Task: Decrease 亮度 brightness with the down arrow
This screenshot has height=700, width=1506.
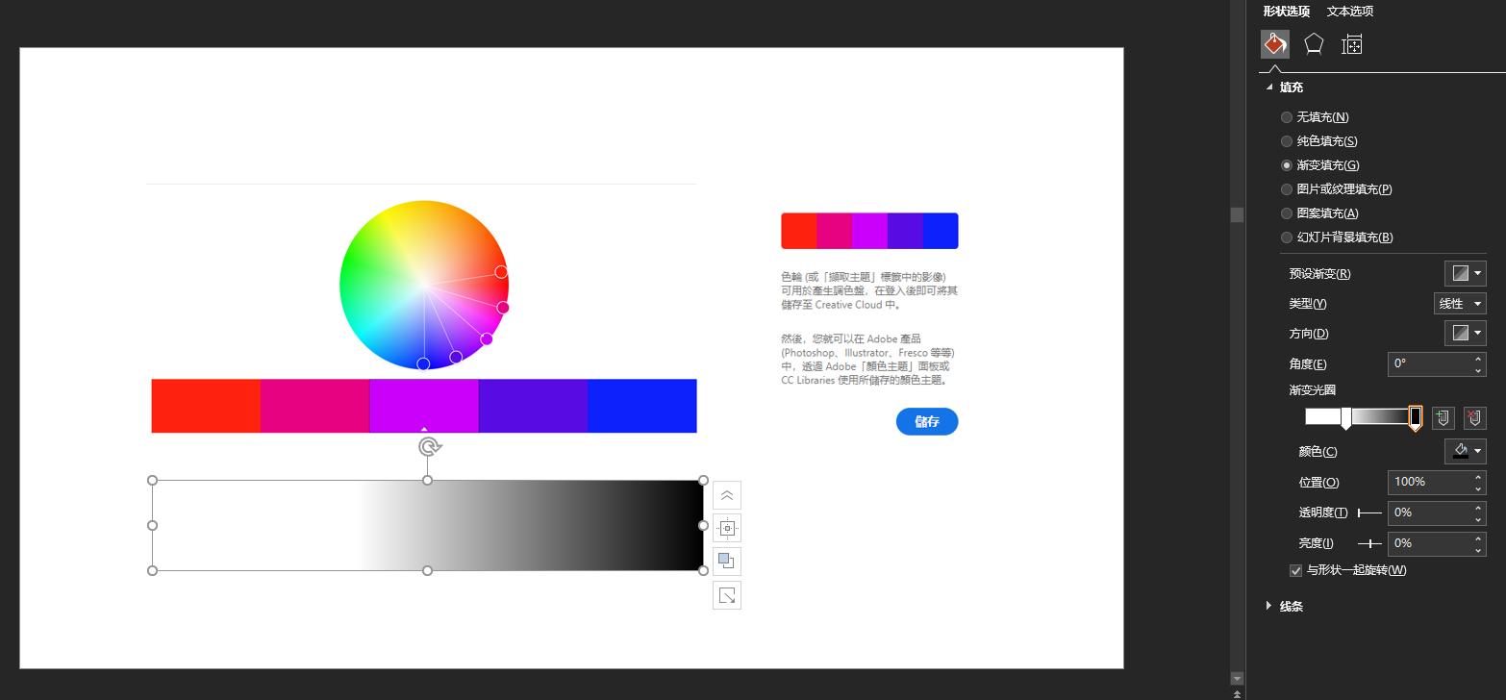Action: coord(1478,550)
